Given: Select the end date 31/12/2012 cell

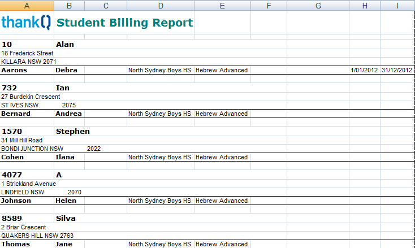Looking at the screenshot, I should click(x=397, y=70).
